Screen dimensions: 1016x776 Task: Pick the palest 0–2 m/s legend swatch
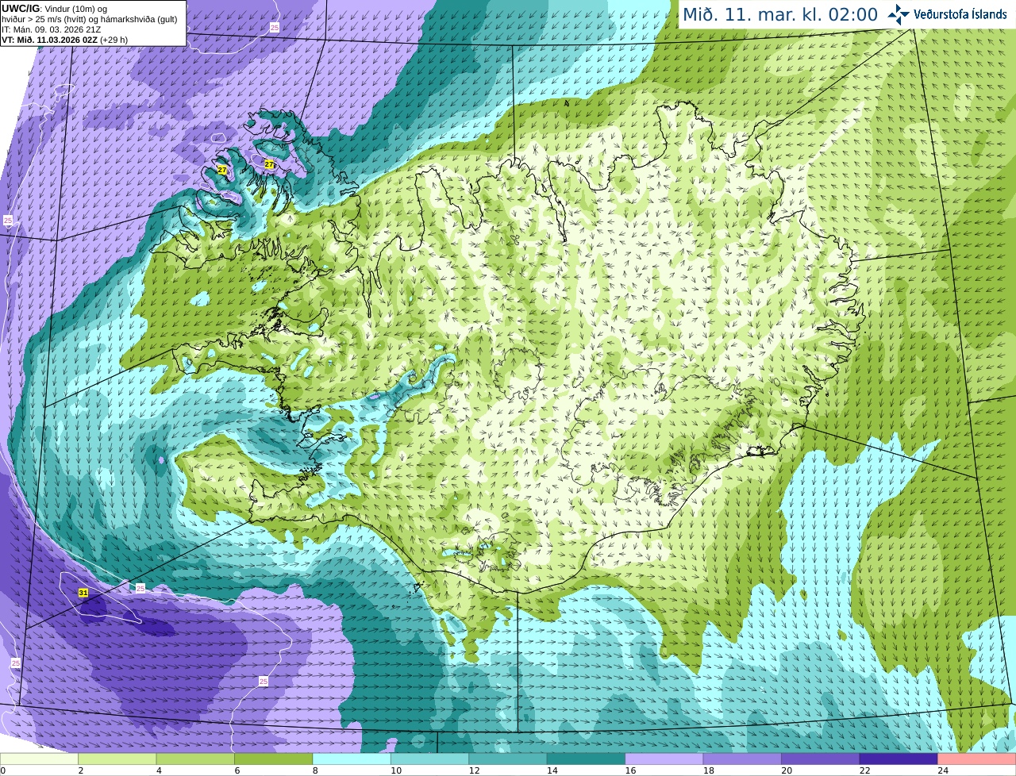tap(39, 759)
